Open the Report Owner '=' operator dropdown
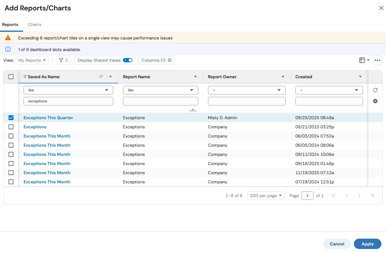The width and height of the screenshot is (386, 253). tap(247, 90)
